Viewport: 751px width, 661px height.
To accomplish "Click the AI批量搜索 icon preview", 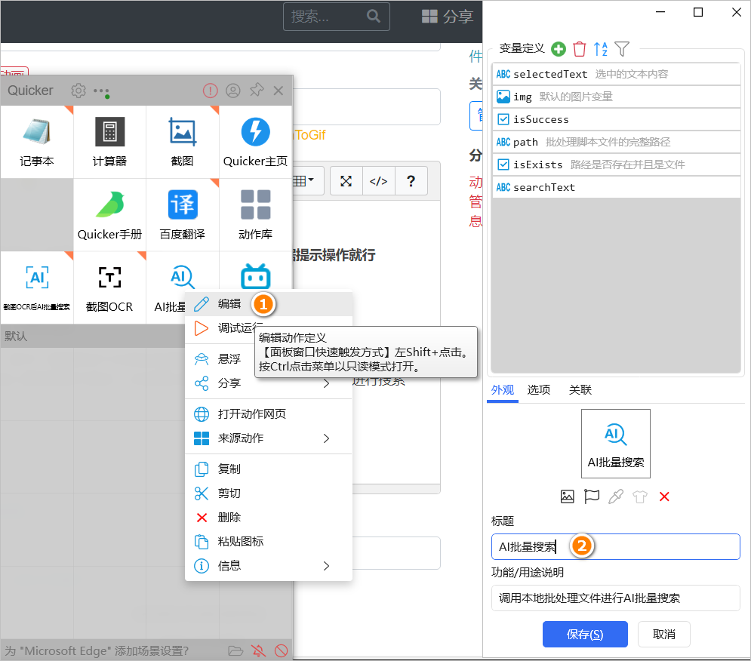I will point(615,444).
